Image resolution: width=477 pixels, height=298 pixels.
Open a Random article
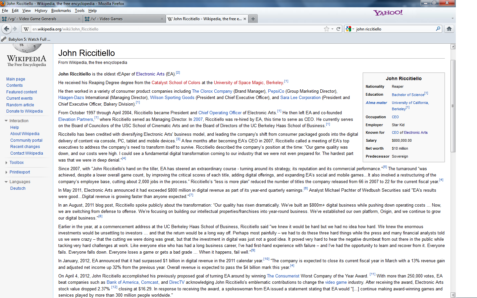(x=20, y=105)
